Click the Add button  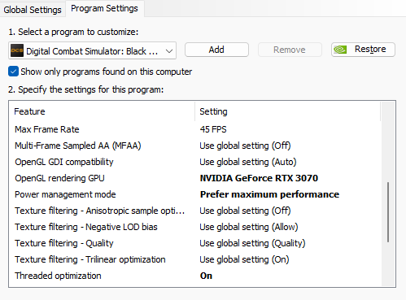tap(216, 50)
